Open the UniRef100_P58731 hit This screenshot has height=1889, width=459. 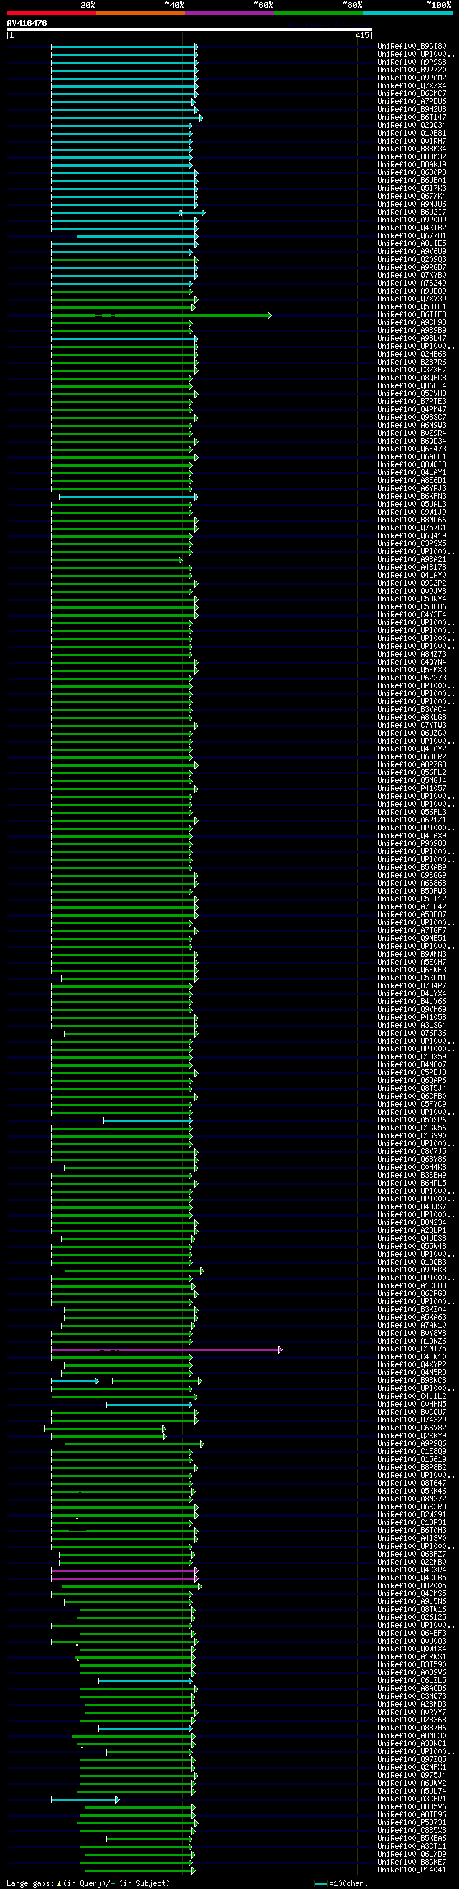click(412, 1823)
